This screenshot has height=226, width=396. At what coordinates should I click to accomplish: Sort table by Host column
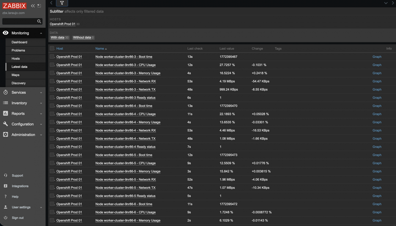click(60, 48)
